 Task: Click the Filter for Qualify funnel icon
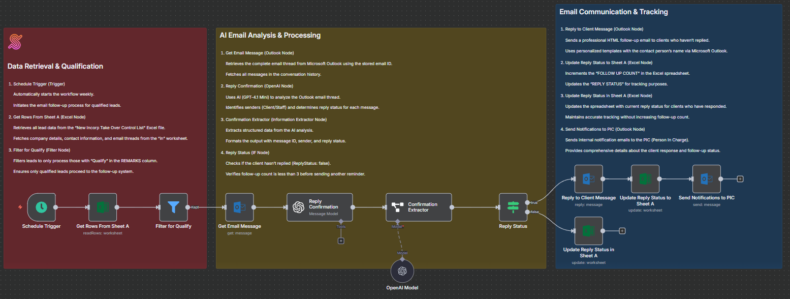coord(174,207)
